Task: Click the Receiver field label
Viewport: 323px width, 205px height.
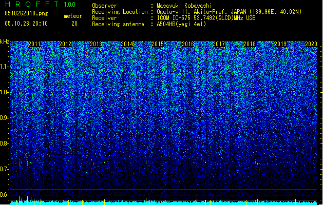Action: tap(104, 18)
